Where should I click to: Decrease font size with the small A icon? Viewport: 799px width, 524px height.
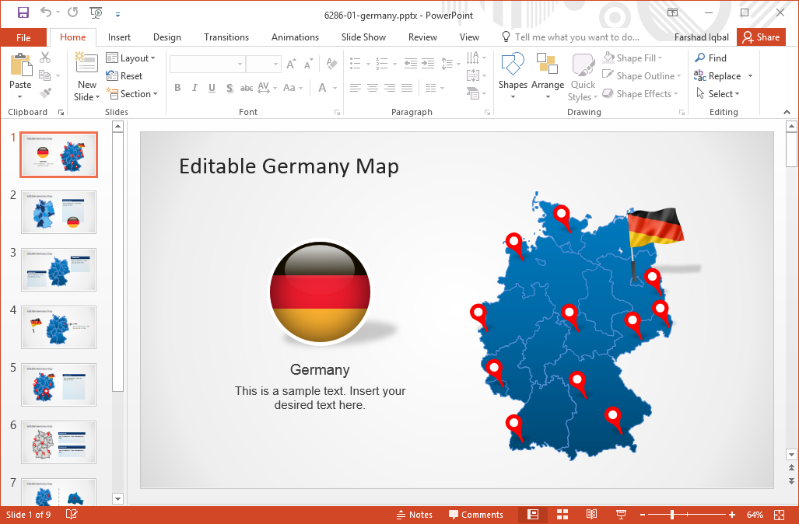tap(308, 65)
